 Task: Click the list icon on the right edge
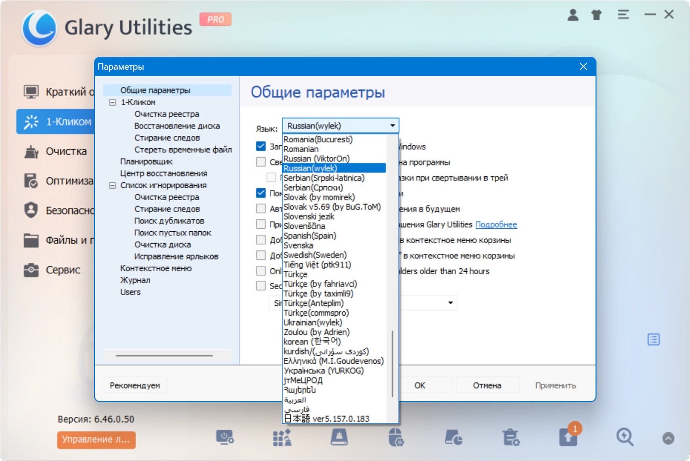pos(653,339)
